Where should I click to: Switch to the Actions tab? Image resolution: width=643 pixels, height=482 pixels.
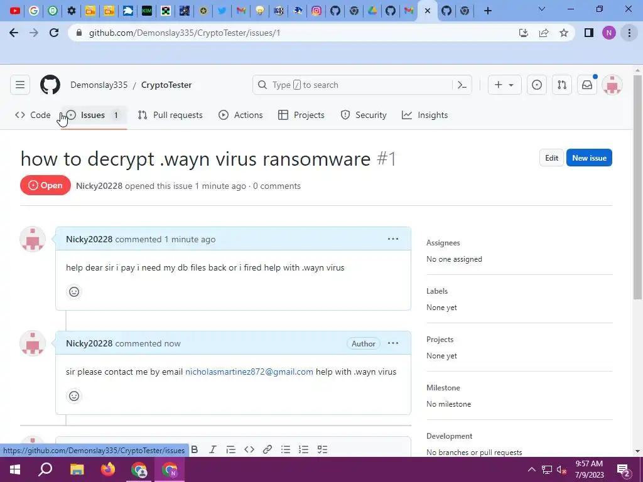[x=240, y=115]
